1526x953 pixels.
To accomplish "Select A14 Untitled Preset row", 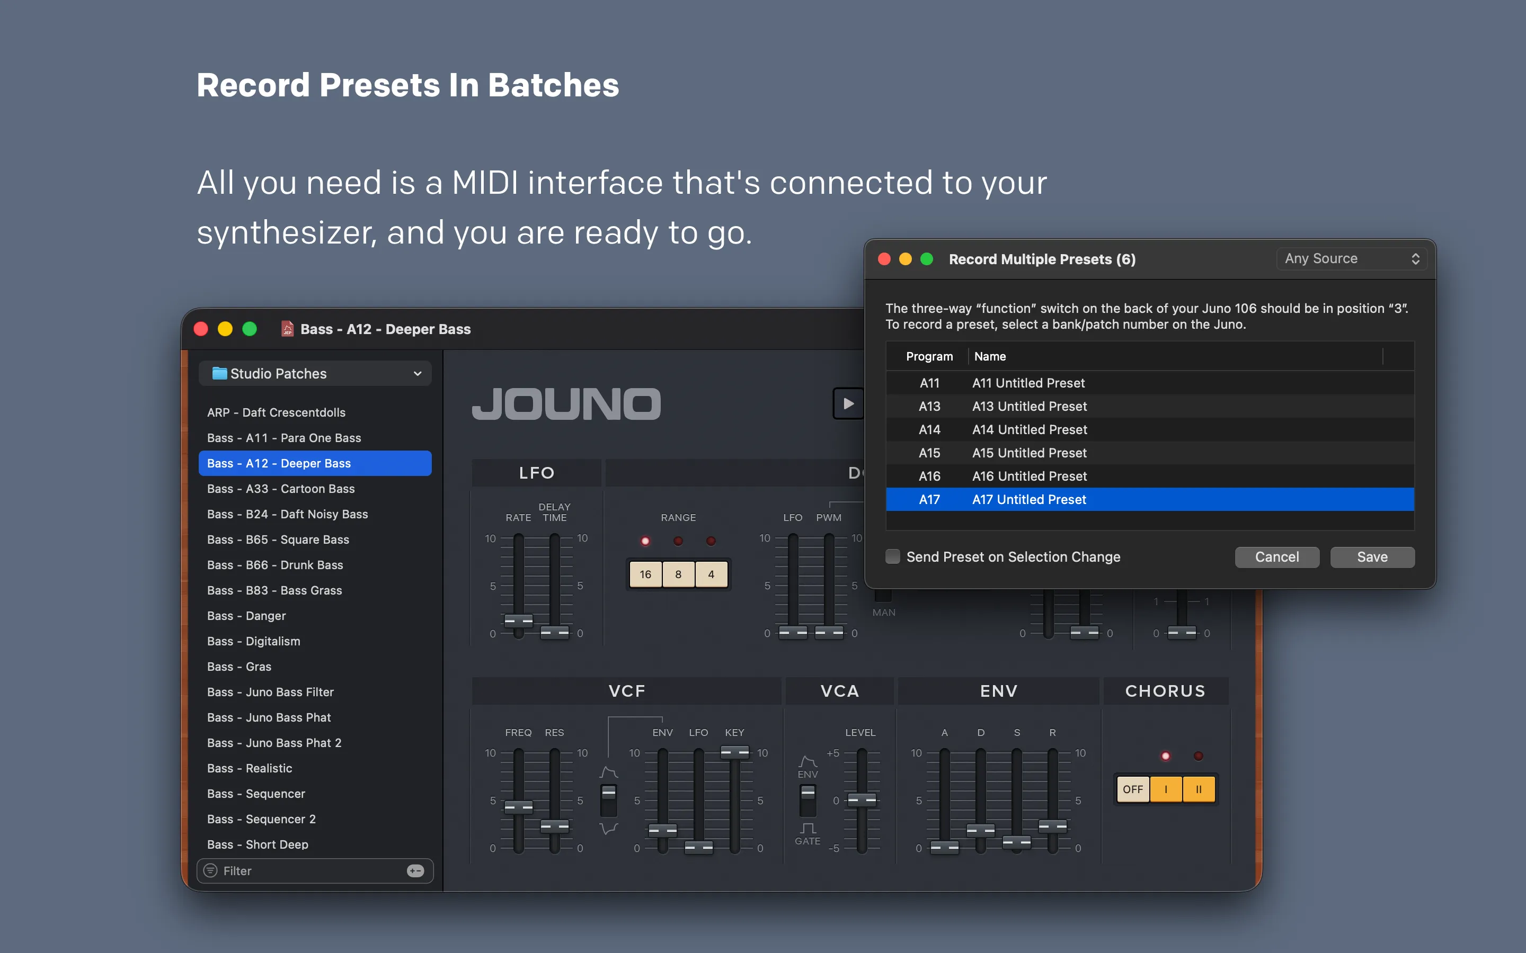I will [x=1150, y=430].
